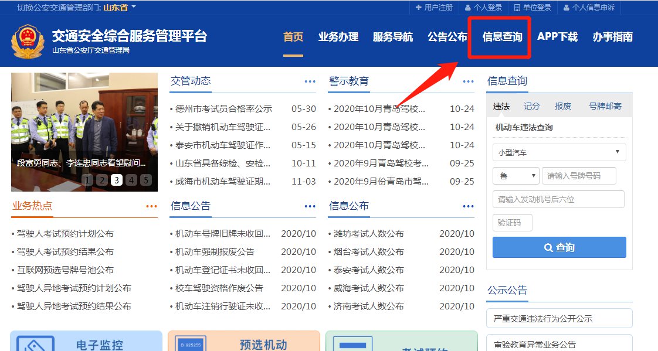
Task: Select the 违法 query tab
Action: [x=501, y=106]
